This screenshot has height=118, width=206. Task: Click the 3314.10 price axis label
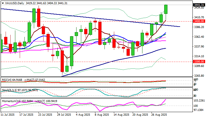[199, 56]
